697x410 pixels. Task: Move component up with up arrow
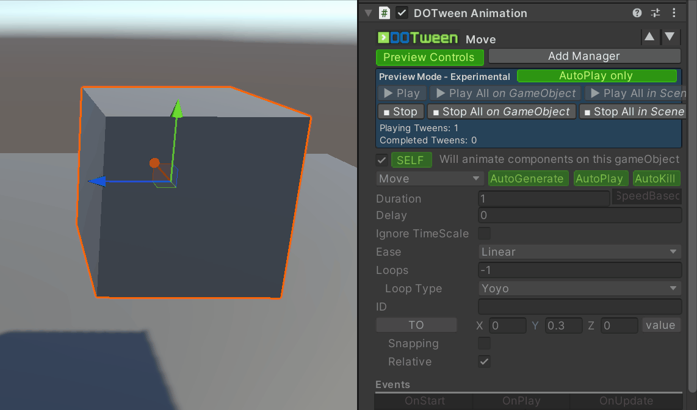tap(649, 37)
